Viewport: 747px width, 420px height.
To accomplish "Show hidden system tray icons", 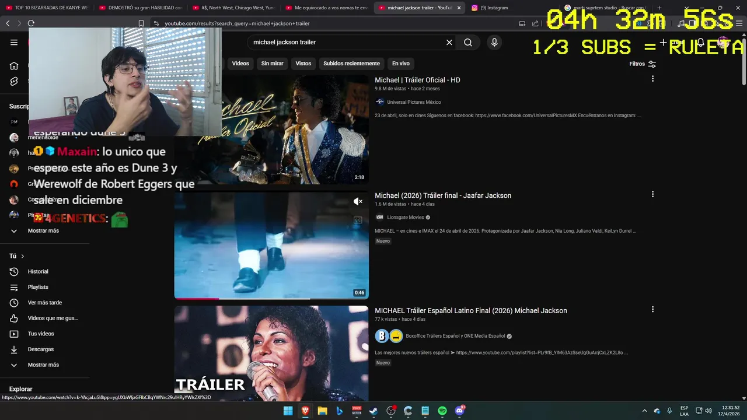I will tap(644, 411).
